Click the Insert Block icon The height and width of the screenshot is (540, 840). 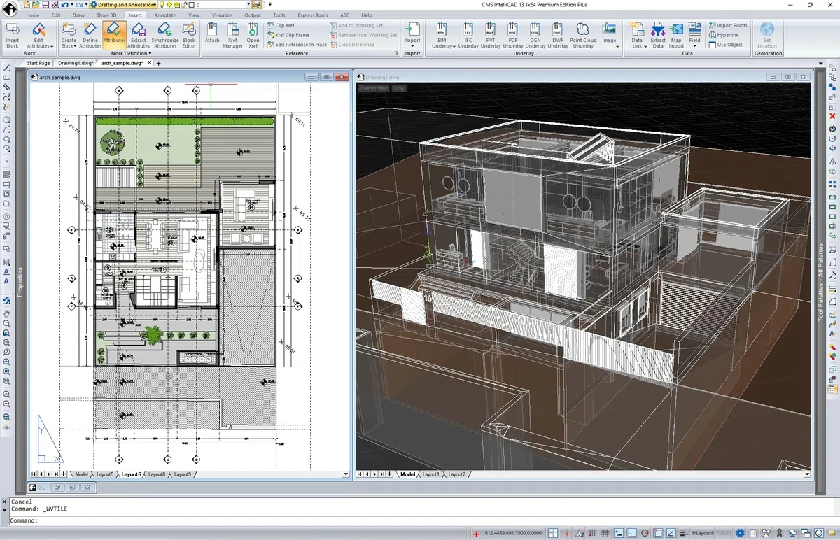[x=12, y=29]
